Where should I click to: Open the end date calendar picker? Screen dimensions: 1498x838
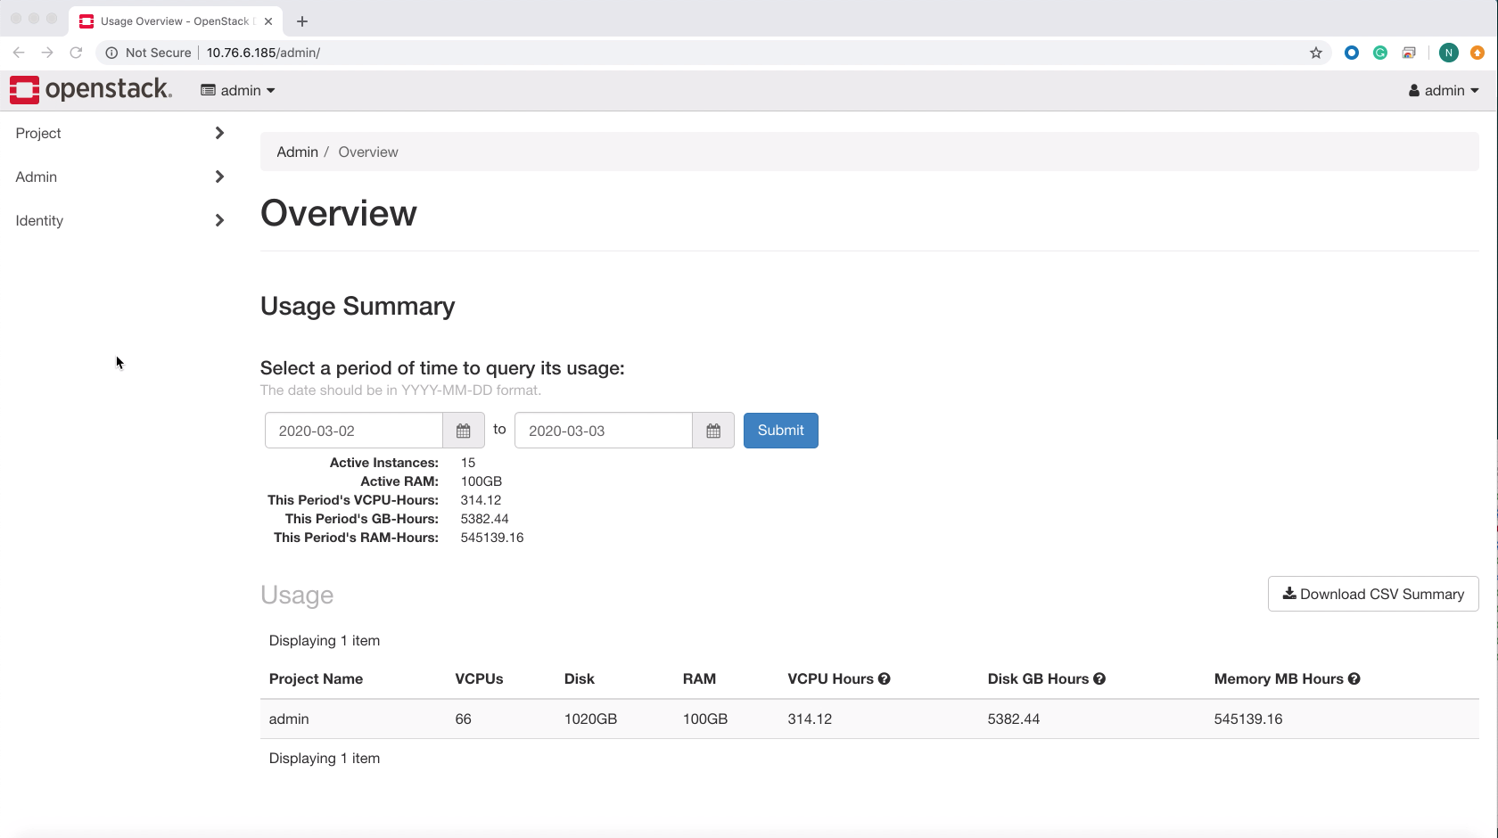pyautogui.click(x=713, y=431)
